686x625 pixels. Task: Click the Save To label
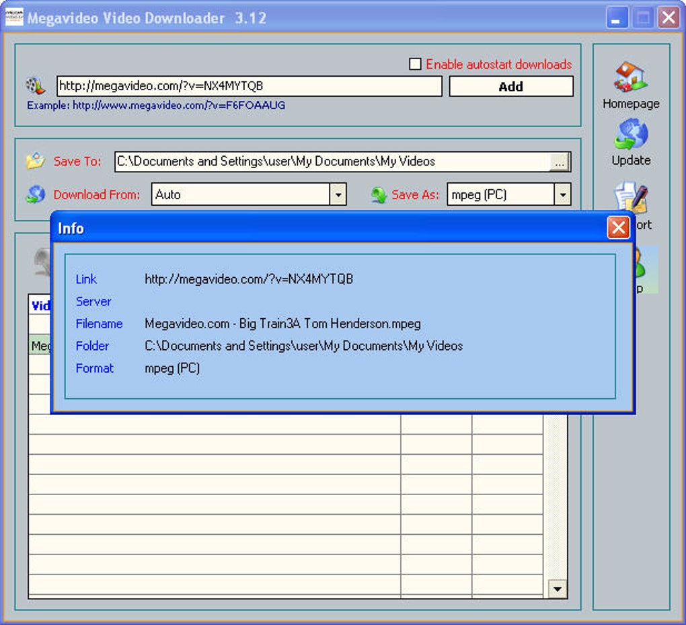coord(77,161)
